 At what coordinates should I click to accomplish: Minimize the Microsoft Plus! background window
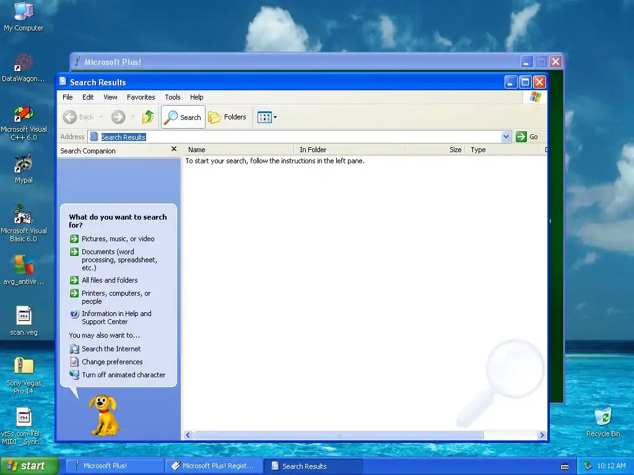click(526, 62)
